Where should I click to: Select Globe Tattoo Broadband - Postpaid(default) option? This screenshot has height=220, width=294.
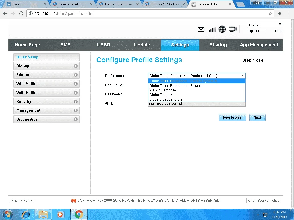pos(197,81)
